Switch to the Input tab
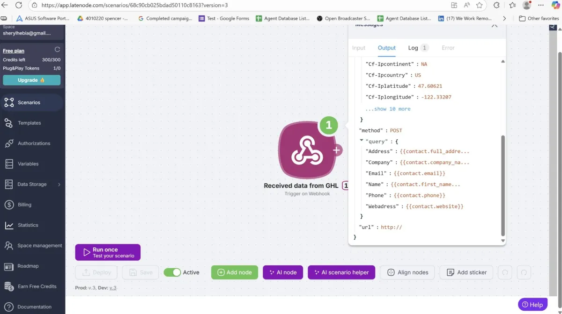Viewport: 562px width, 314px height. click(359, 48)
